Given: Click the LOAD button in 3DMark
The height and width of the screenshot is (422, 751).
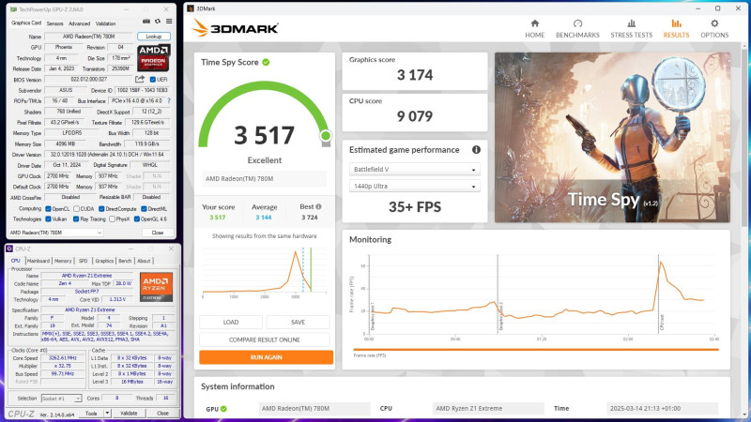Looking at the screenshot, I should 231,322.
